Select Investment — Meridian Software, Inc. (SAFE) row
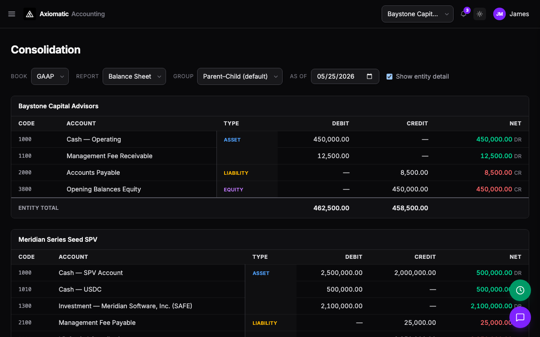Image resolution: width=540 pixels, height=337 pixels. point(270,306)
